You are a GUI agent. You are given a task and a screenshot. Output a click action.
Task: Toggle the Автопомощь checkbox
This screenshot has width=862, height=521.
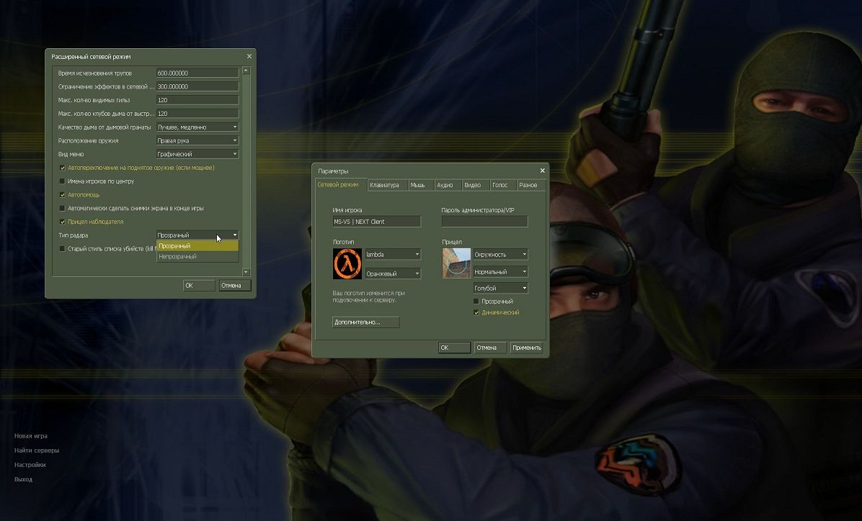62,195
